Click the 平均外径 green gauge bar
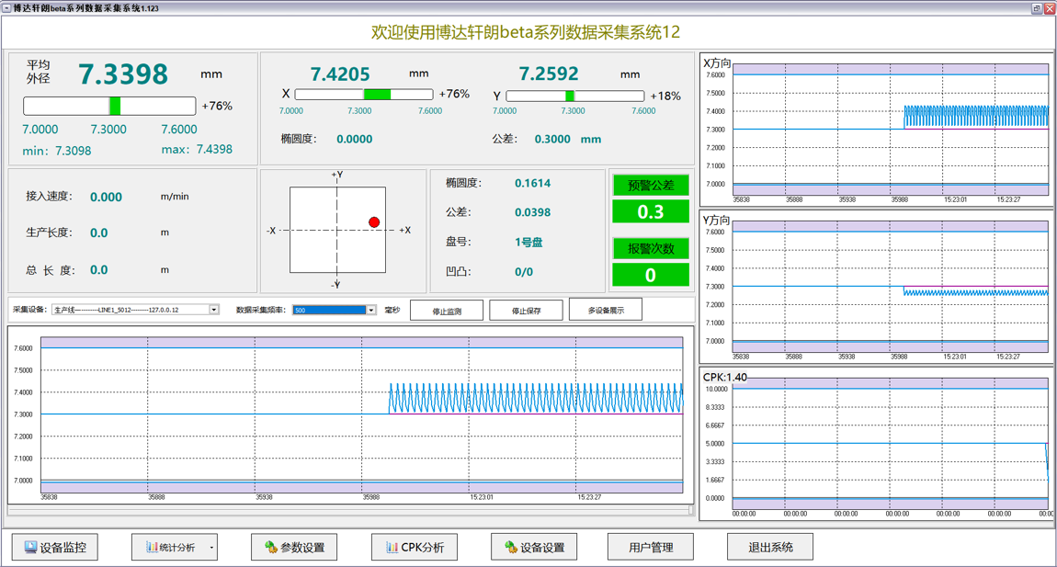 [x=115, y=106]
